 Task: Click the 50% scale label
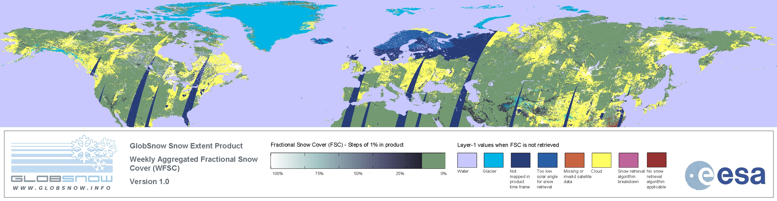point(358,174)
